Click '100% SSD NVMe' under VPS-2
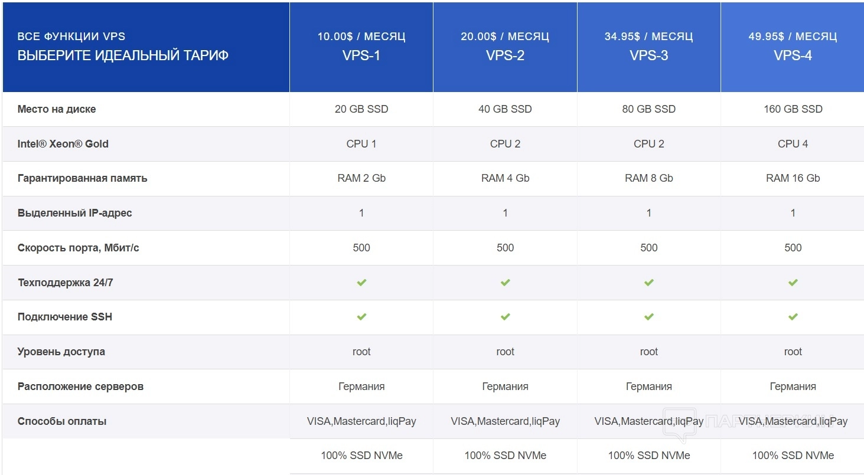Viewport: 864px width, 475px height. (x=505, y=456)
